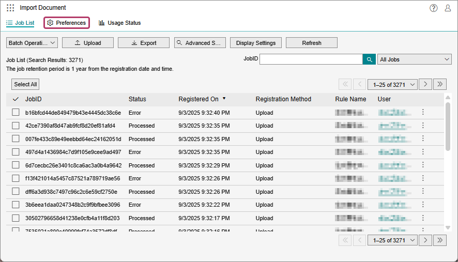This screenshot has height=262, width=458.
Task: Open the user account profile icon
Action: [x=448, y=8]
